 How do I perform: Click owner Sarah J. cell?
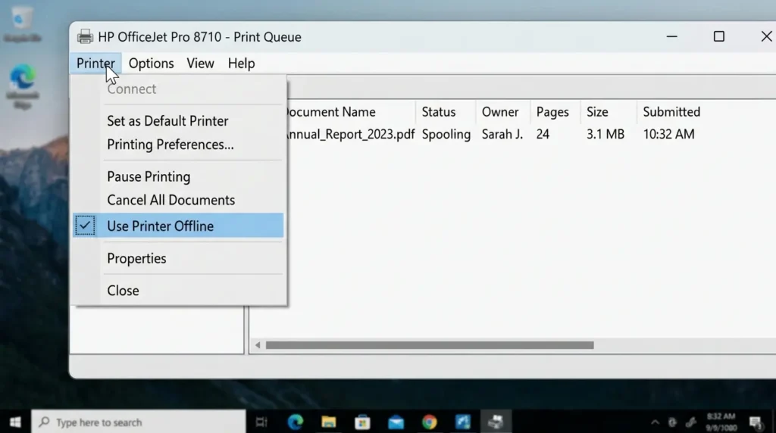(502, 135)
